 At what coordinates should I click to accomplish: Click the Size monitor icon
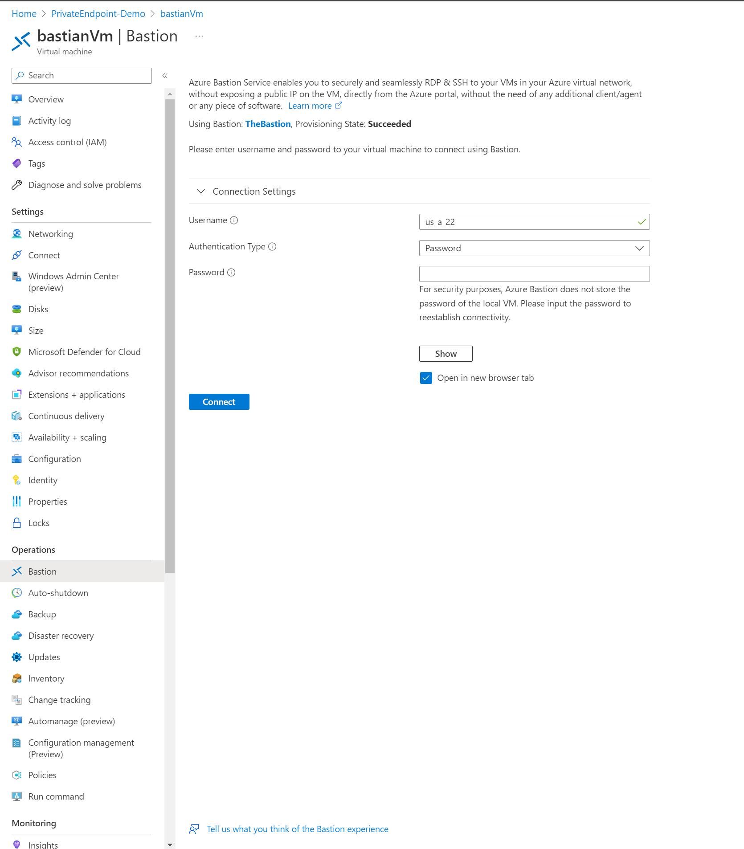click(x=17, y=331)
